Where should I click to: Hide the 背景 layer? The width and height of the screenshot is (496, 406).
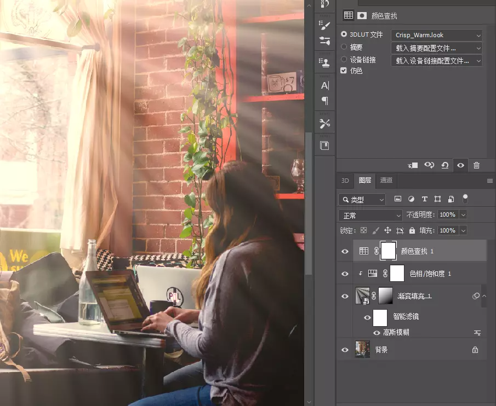tap(345, 350)
